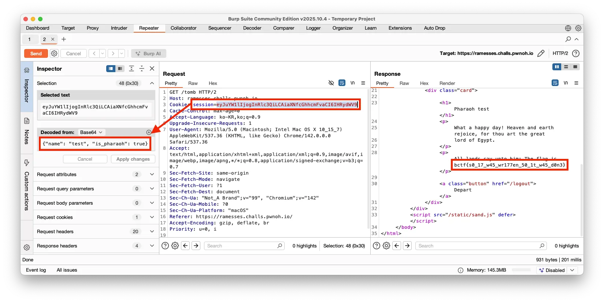Open help icon beside HTTP/2
The width and height of the screenshot is (604, 302).
[576, 53]
